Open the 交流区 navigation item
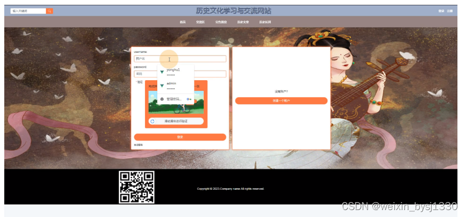466x217 pixels. [200, 22]
